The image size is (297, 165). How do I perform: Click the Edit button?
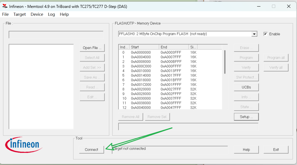click(x=92, y=97)
